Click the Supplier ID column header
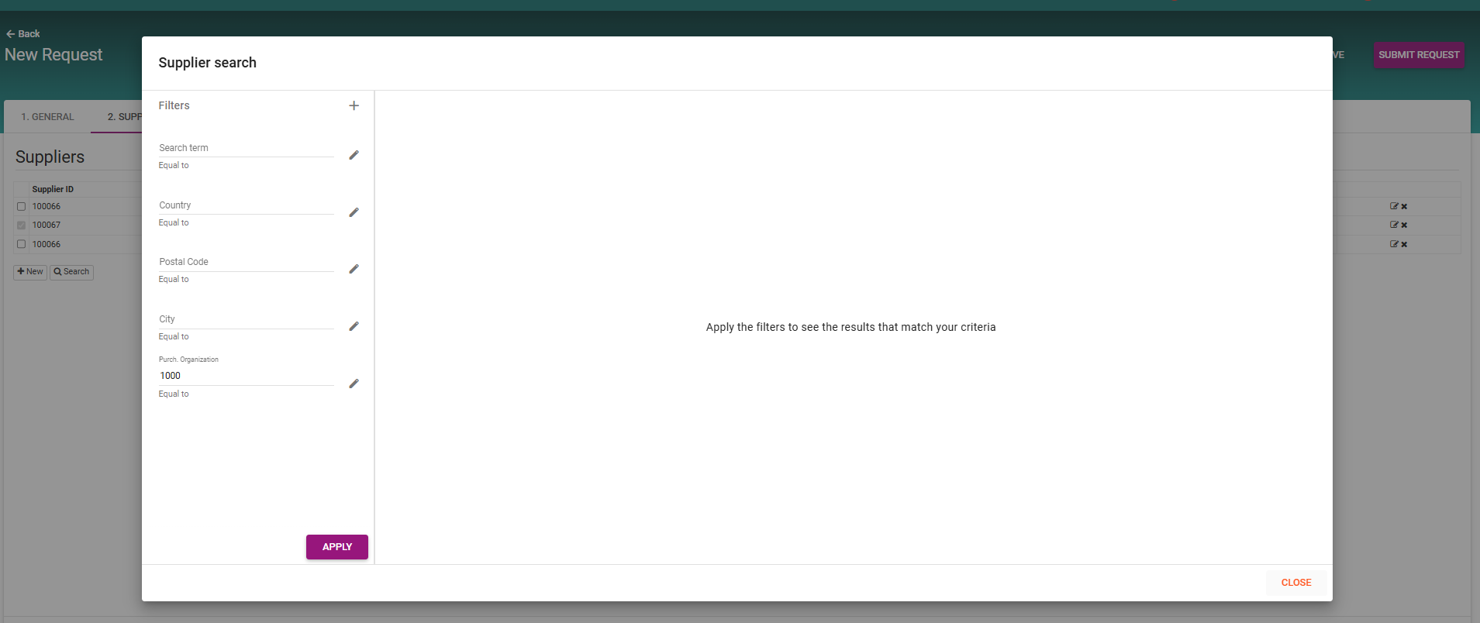The image size is (1480, 623). [53, 189]
